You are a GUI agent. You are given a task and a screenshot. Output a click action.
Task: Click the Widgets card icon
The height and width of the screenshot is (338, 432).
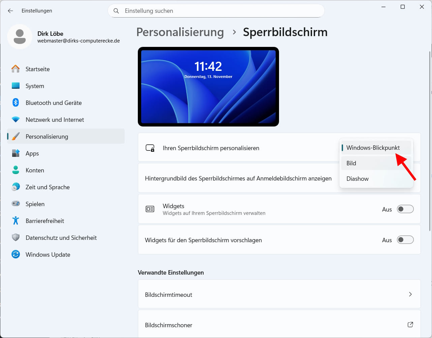tap(150, 209)
